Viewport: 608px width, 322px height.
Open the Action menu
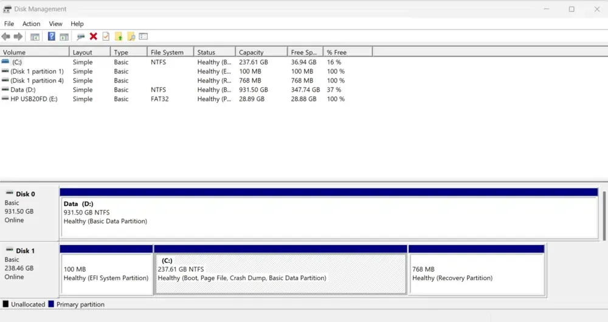coord(31,24)
